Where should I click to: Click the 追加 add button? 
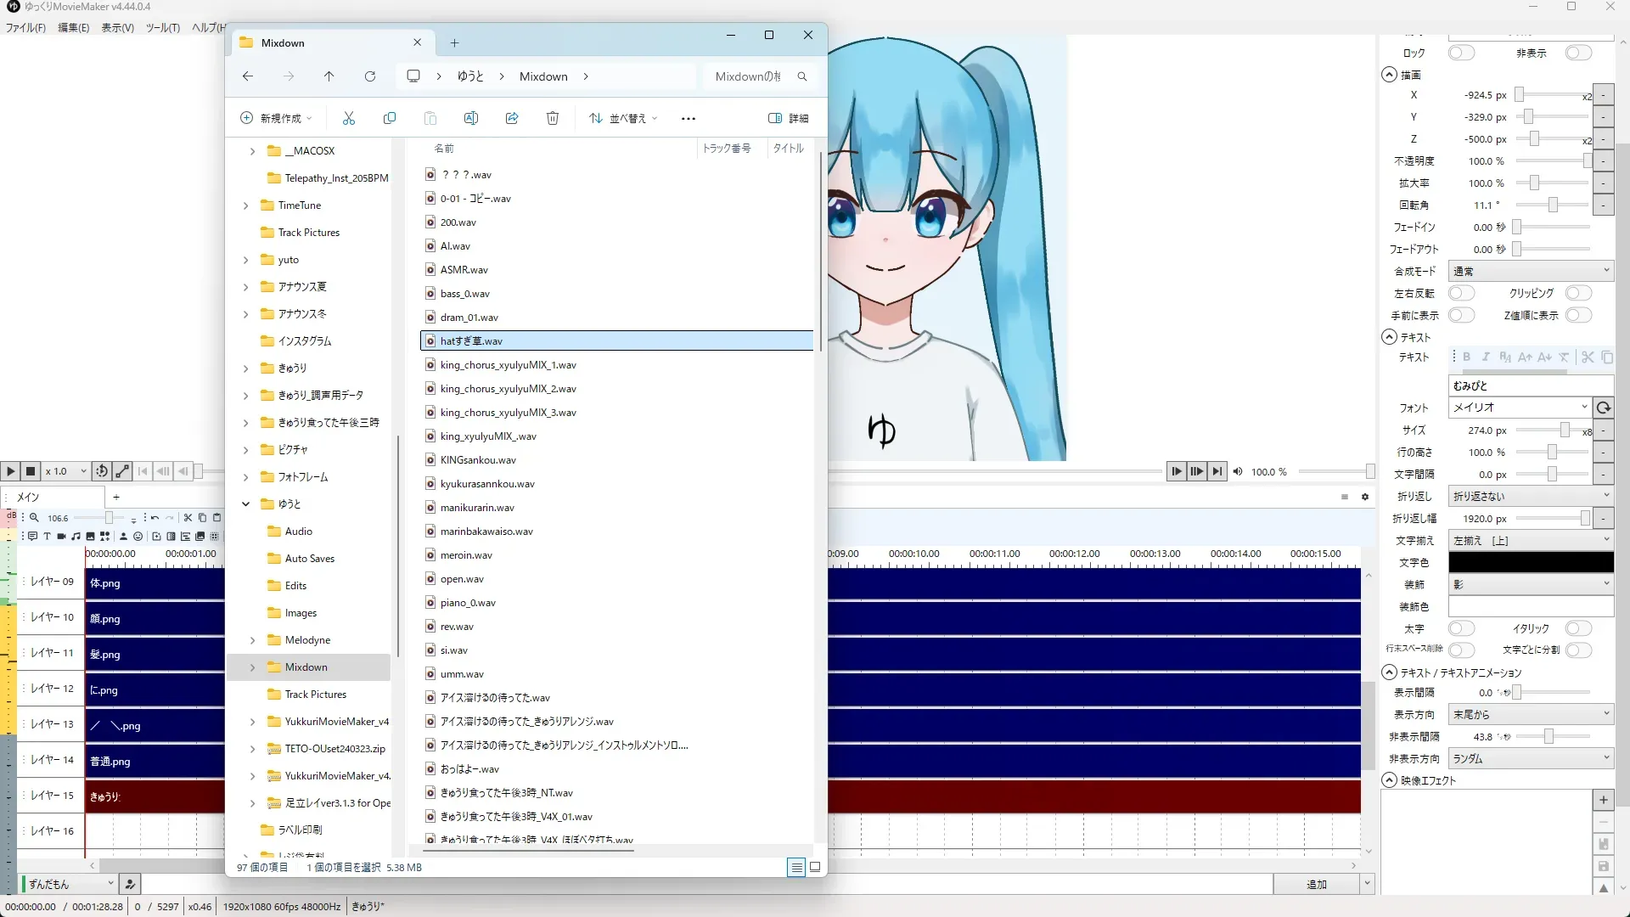1316,884
